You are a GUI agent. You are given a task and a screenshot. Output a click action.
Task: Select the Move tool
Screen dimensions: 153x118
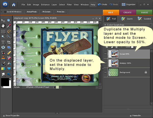[x=3, y=21]
